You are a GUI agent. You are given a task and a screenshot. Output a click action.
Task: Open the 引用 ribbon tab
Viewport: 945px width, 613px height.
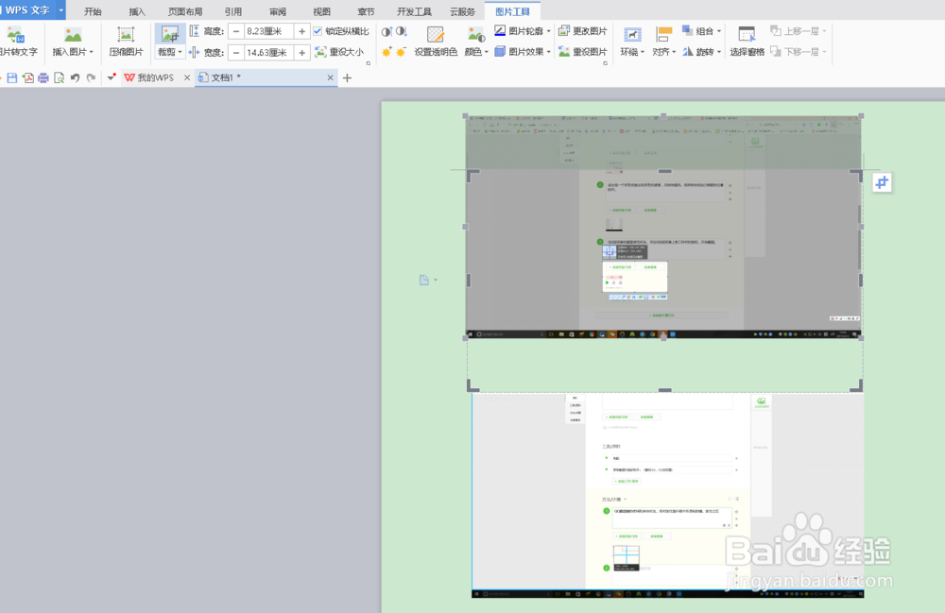(233, 11)
